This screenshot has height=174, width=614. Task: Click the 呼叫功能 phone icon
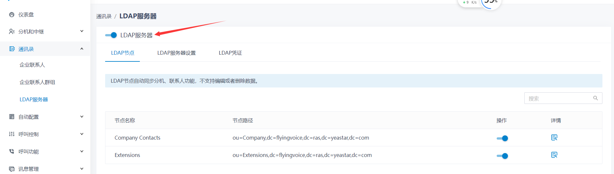(12, 151)
